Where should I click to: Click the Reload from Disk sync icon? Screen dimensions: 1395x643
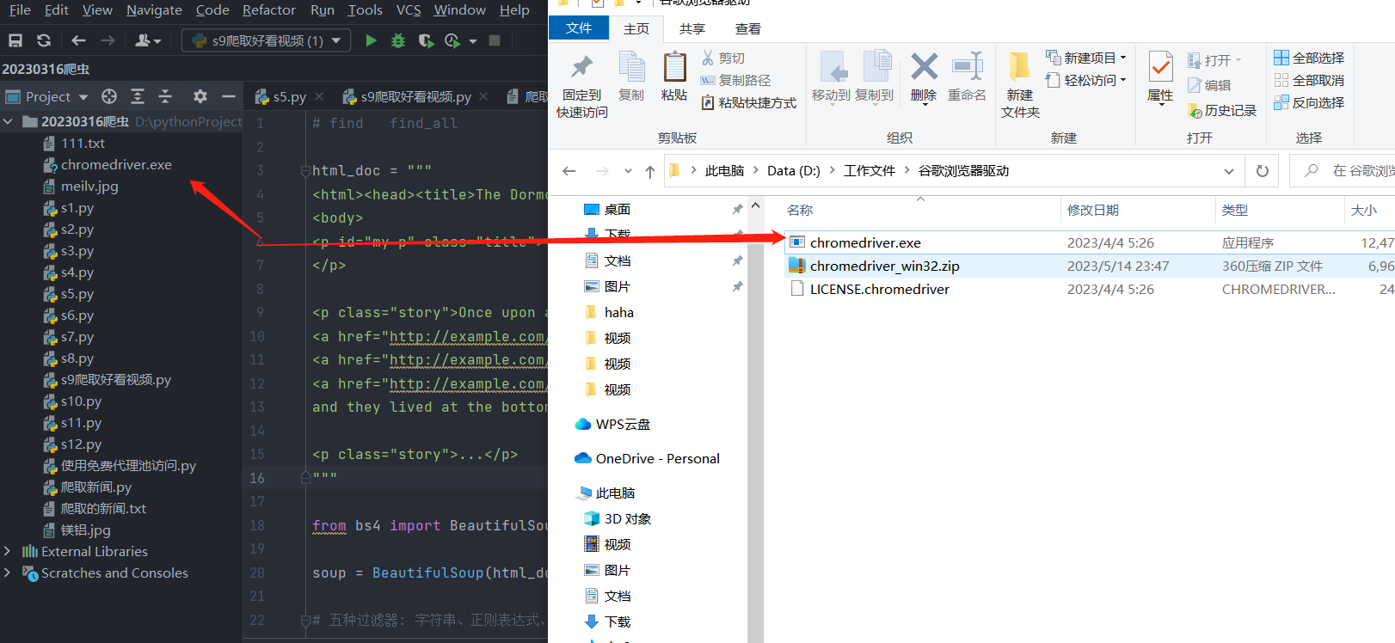44,40
